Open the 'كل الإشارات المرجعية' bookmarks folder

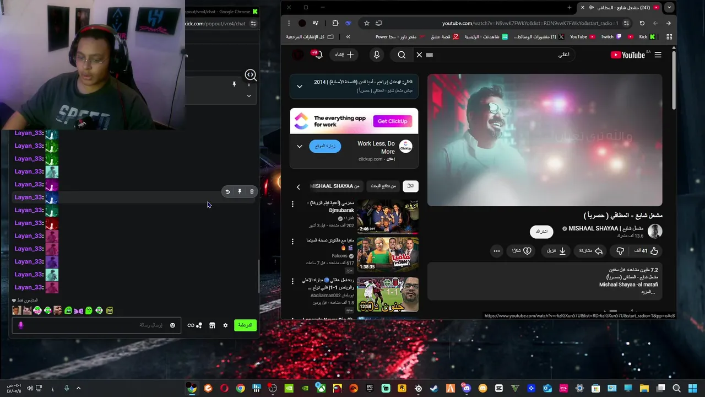point(310,37)
